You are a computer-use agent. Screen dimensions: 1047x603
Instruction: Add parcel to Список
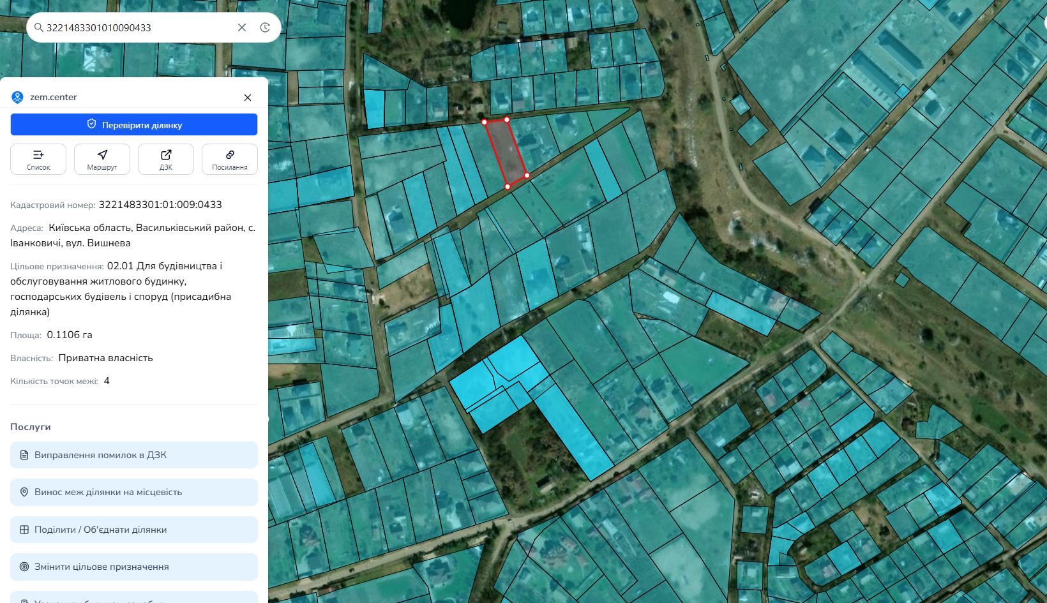pos(38,159)
